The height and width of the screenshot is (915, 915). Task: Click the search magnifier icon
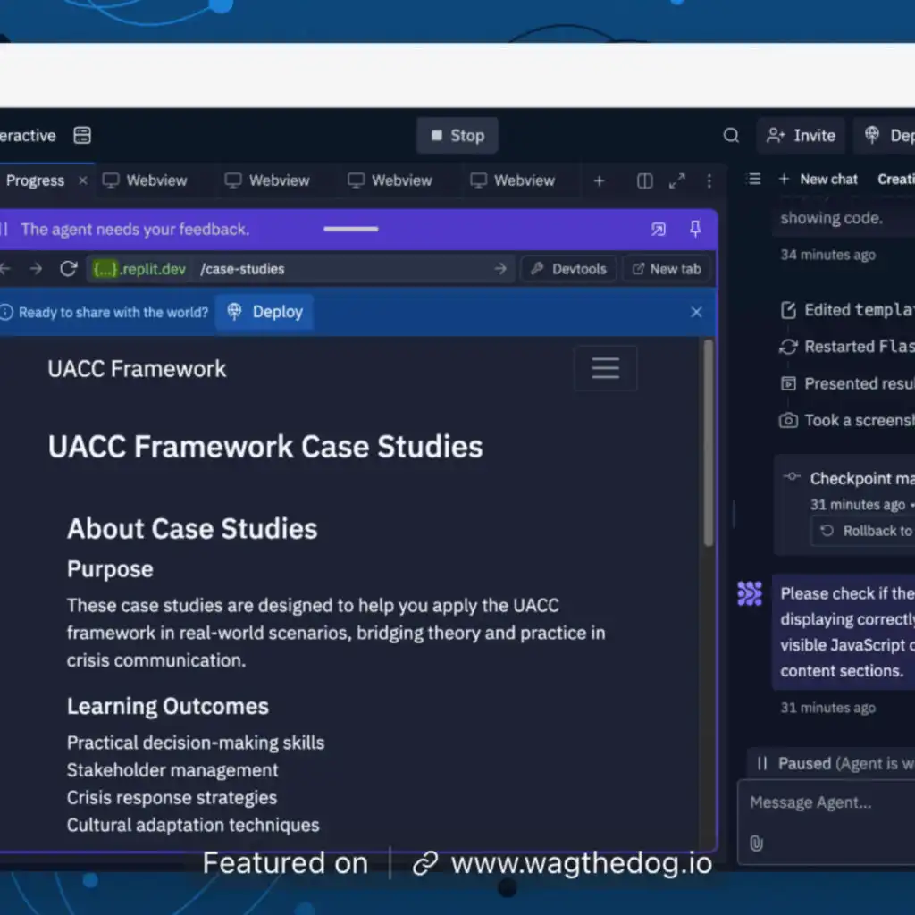[x=731, y=136]
